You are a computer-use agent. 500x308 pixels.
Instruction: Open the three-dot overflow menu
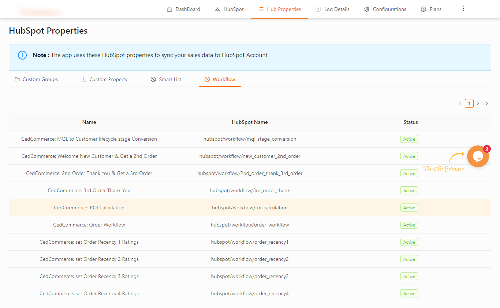(x=463, y=8)
